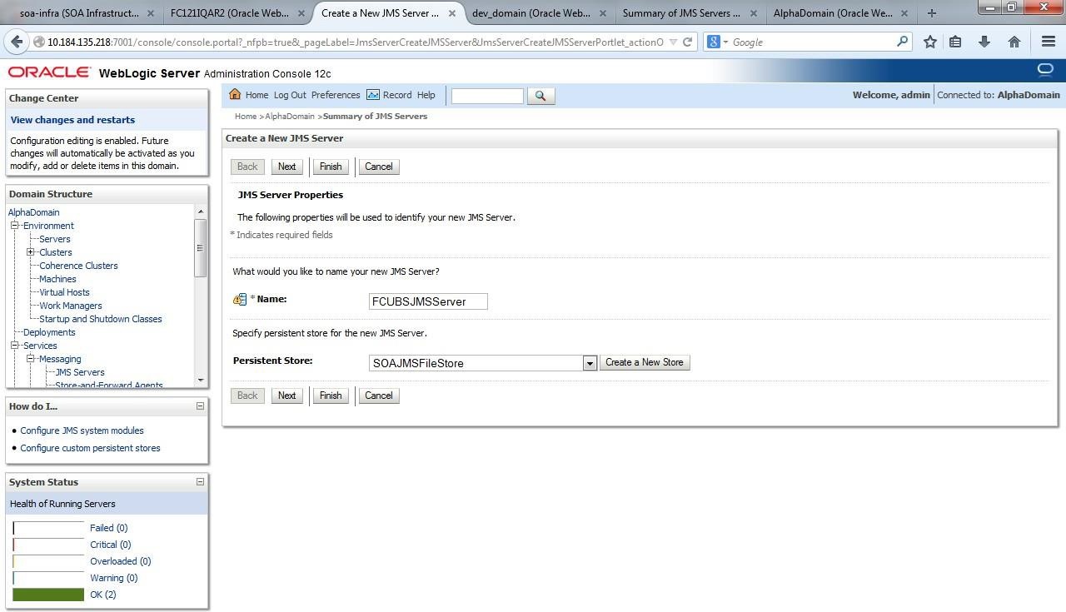This screenshot has height=612, width=1066.
Task: Open the AlphaDomain breadcrumb link
Action: 290,117
